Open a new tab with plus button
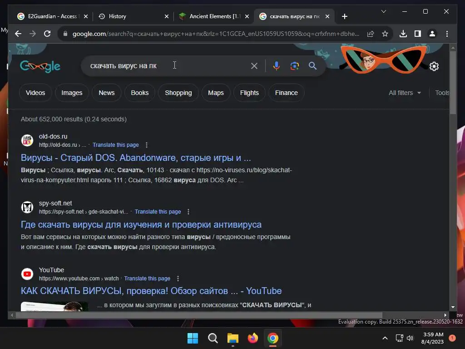 pyautogui.click(x=345, y=16)
